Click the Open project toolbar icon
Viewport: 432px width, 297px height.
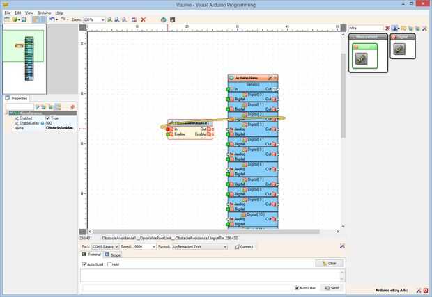(15, 19)
